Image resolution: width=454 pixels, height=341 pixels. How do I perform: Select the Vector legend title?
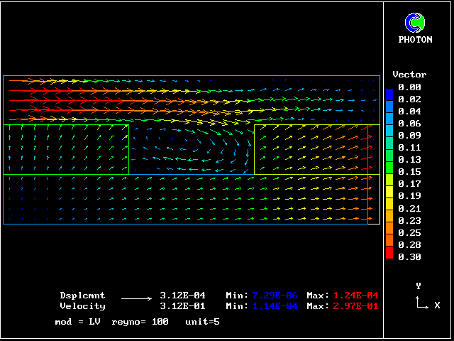[x=409, y=75]
